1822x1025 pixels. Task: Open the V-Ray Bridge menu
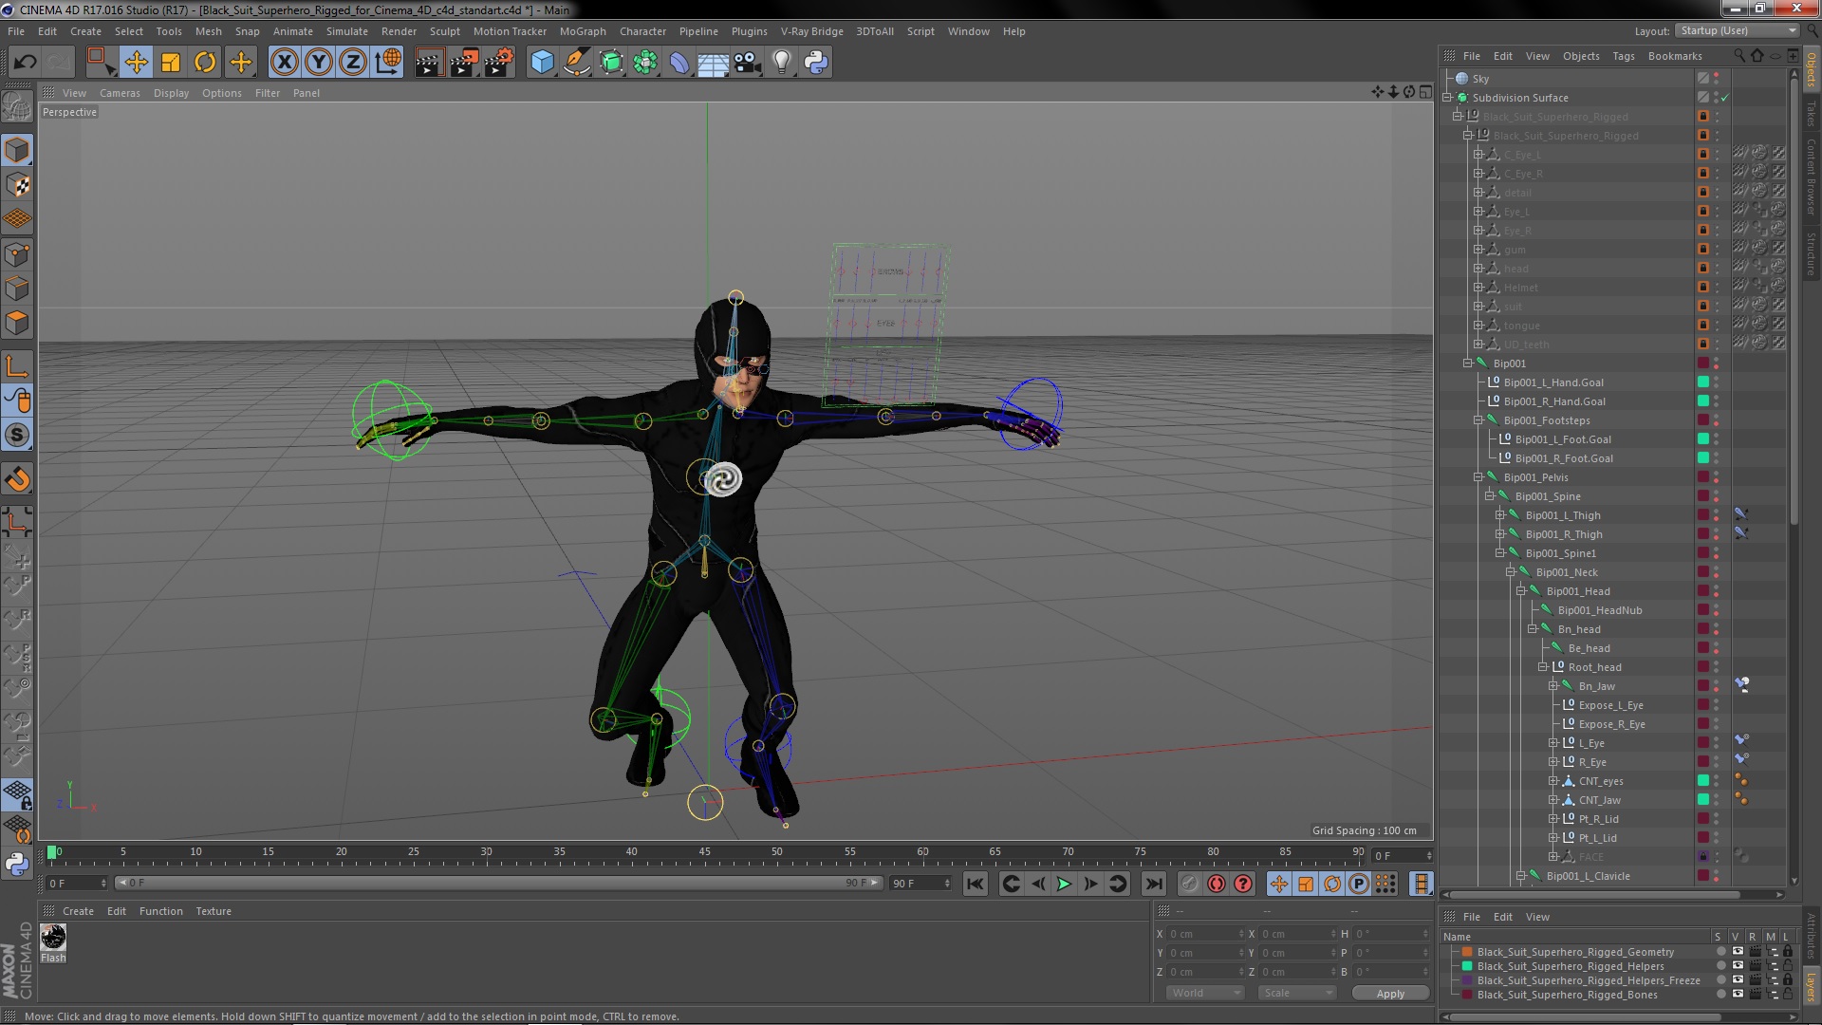(x=811, y=31)
